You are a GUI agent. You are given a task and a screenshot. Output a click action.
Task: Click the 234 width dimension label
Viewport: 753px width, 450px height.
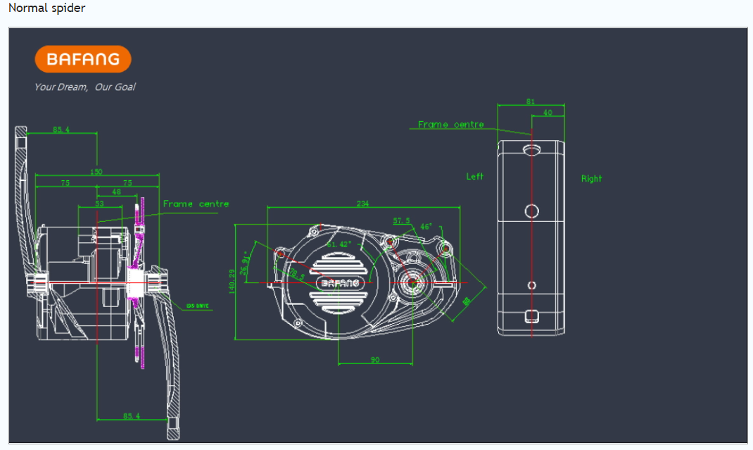[x=363, y=204]
